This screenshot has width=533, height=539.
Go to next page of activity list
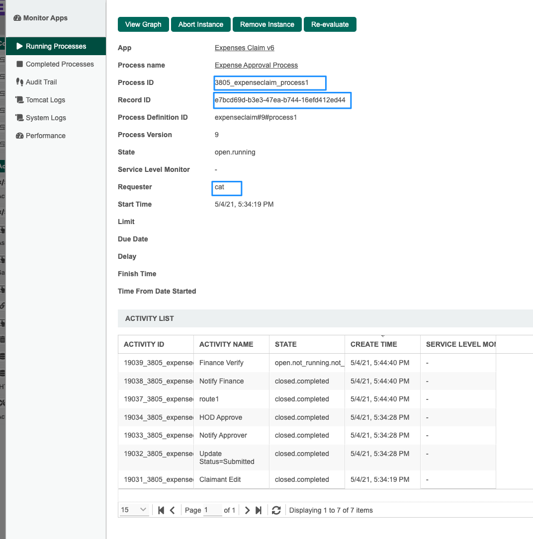coord(247,510)
